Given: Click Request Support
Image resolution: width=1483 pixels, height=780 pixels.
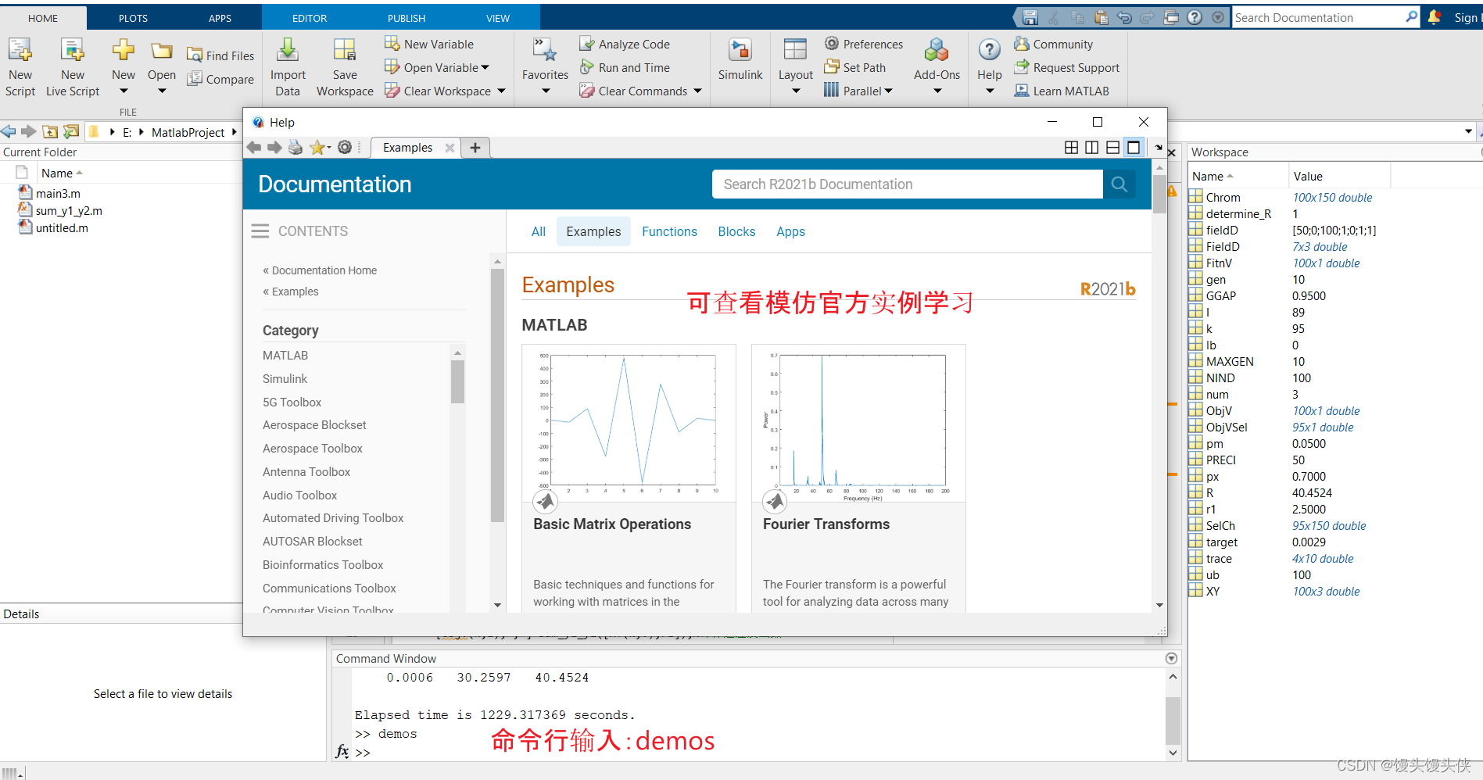Looking at the screenshot, I should coord(1066,67).
